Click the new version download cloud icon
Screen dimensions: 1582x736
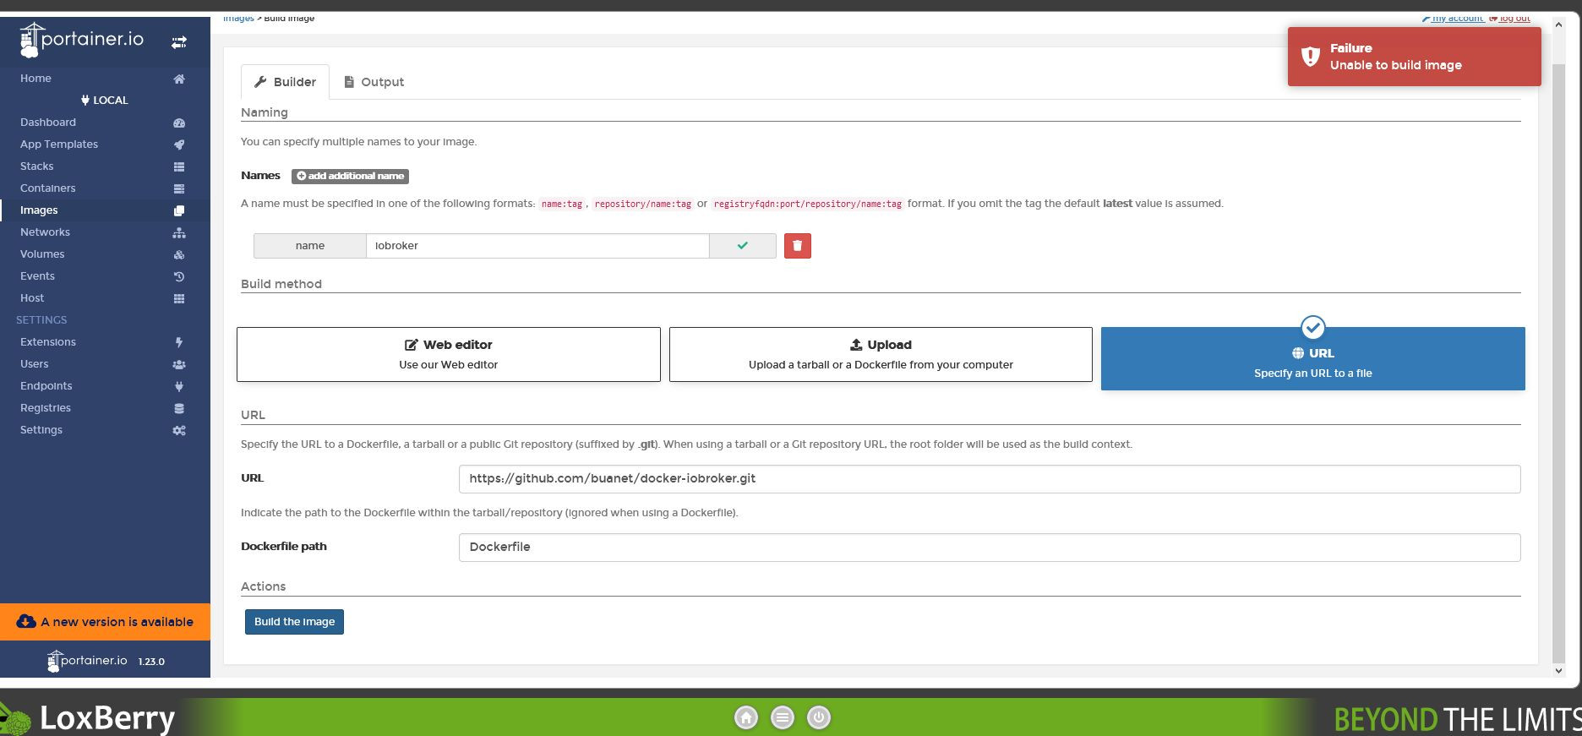(26, 622)
